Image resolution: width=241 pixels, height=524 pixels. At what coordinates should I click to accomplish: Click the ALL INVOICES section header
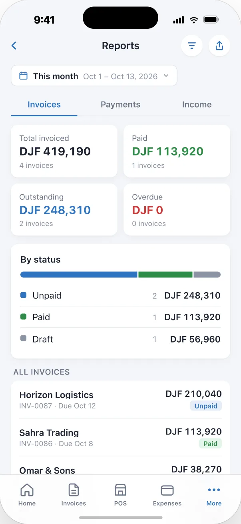pos(42,372)
